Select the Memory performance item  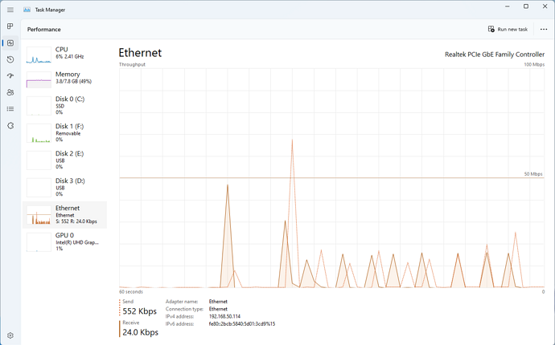tap(66, 78)
